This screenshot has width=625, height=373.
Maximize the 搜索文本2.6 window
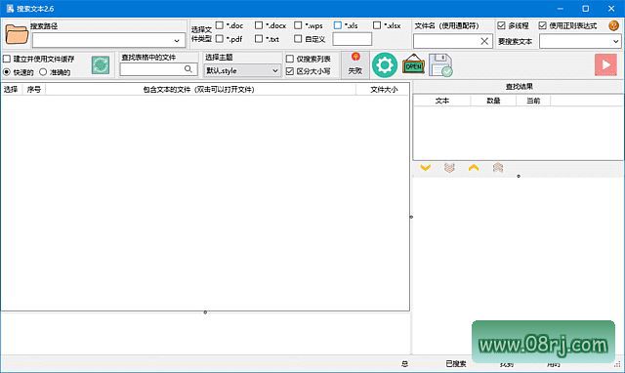coord(586,9)
